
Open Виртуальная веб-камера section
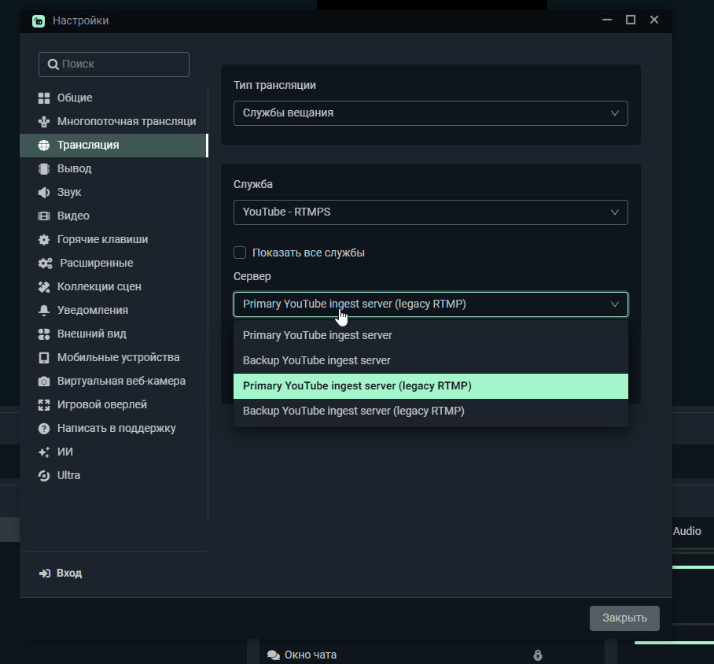114,382
